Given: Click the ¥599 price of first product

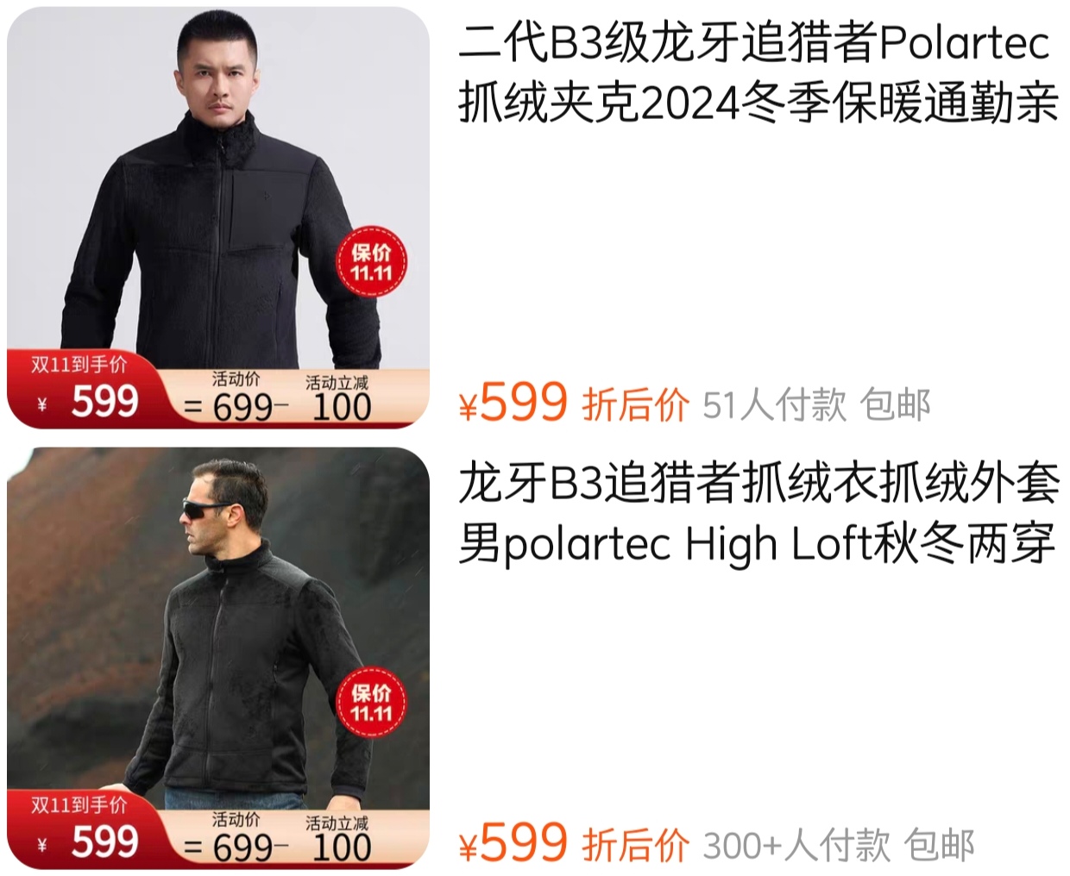Looking at the screenshot, I should (513, 403).
